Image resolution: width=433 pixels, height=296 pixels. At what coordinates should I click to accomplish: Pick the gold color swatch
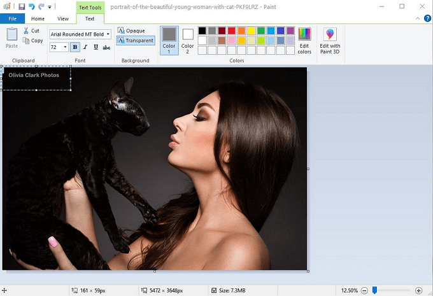pyautogui.click(x=241, y=41)
